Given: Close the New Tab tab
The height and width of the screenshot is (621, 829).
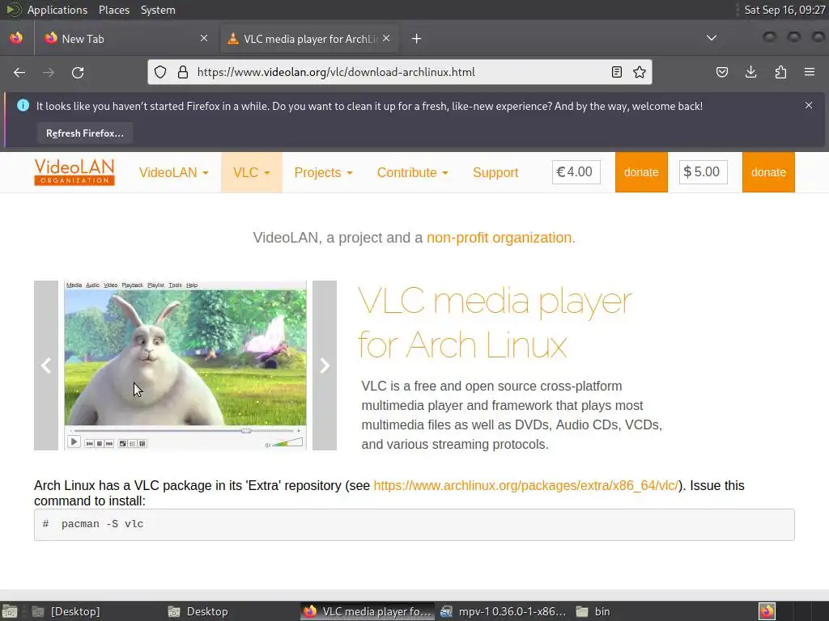Looking at the screenshot, I should (x=204, y=38).
